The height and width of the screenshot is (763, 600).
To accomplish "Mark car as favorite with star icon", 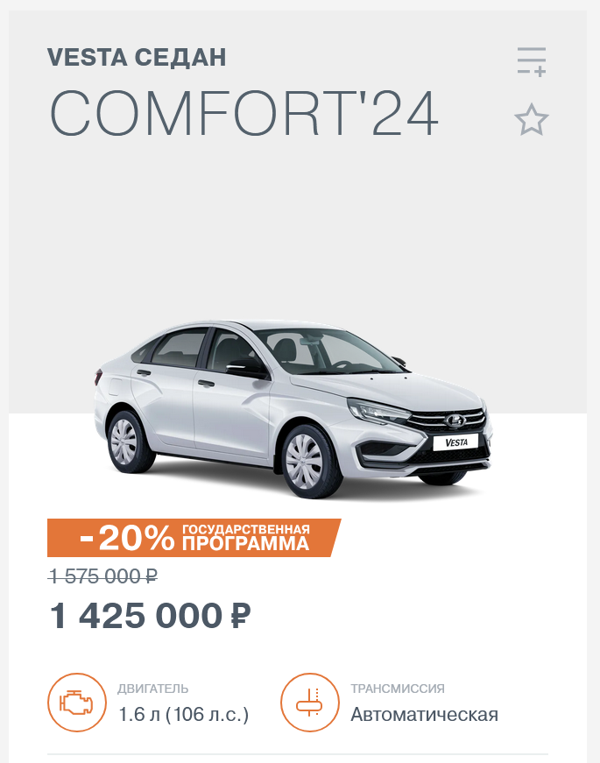I will coord(532,120).
